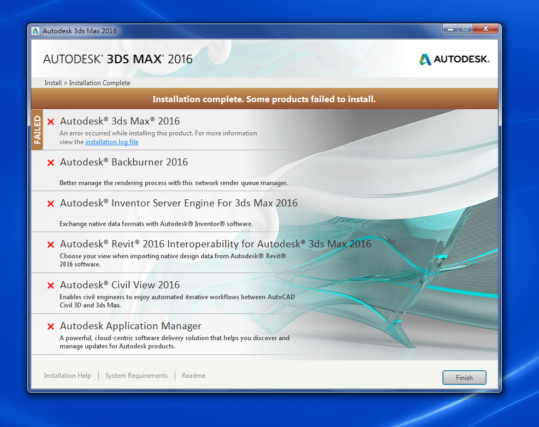
Task: Open Installation Help link
Action: (67, 376)
